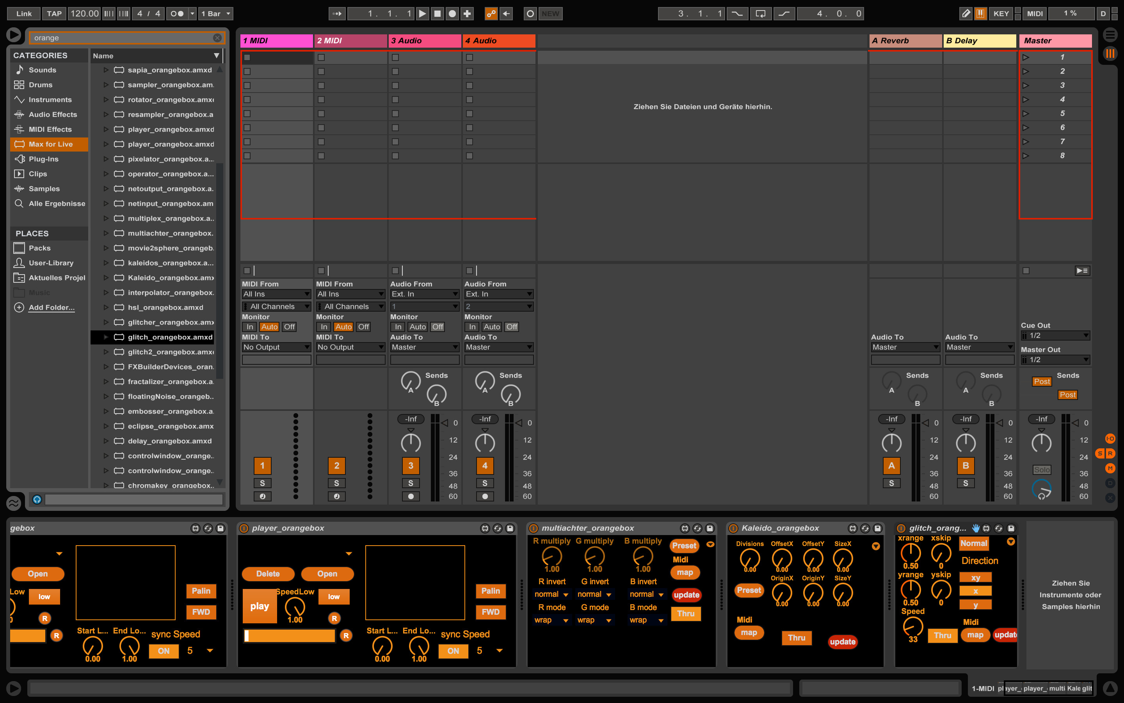Solo track 3 Audio
The image size is (1124, 703).
(411, 483)
